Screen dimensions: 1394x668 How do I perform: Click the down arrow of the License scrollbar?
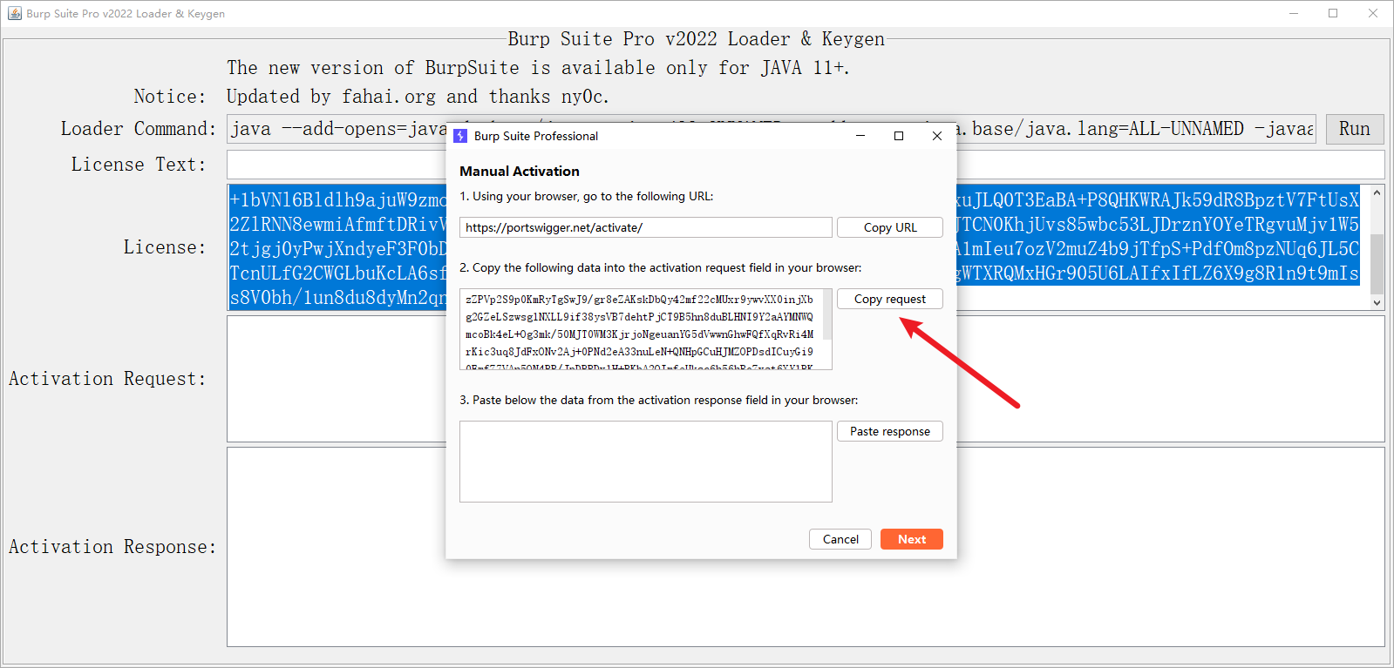(1377, 302)
